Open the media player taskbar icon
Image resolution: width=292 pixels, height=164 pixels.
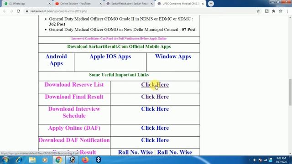click(45, 160)
